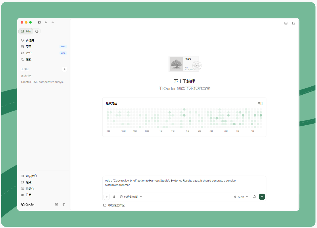Choose a workspace via 不指定工作区
The height and width of the screenshot is (228, 317).
[x=114, y=205]
